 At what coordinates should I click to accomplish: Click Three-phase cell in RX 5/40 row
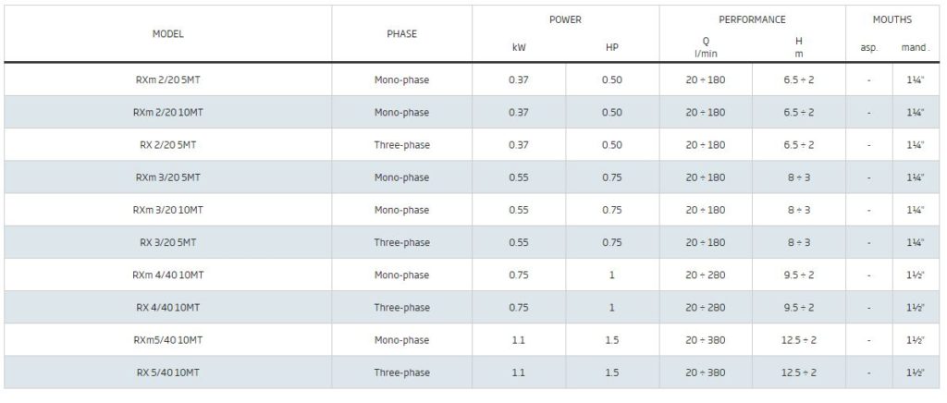(401, 372)
